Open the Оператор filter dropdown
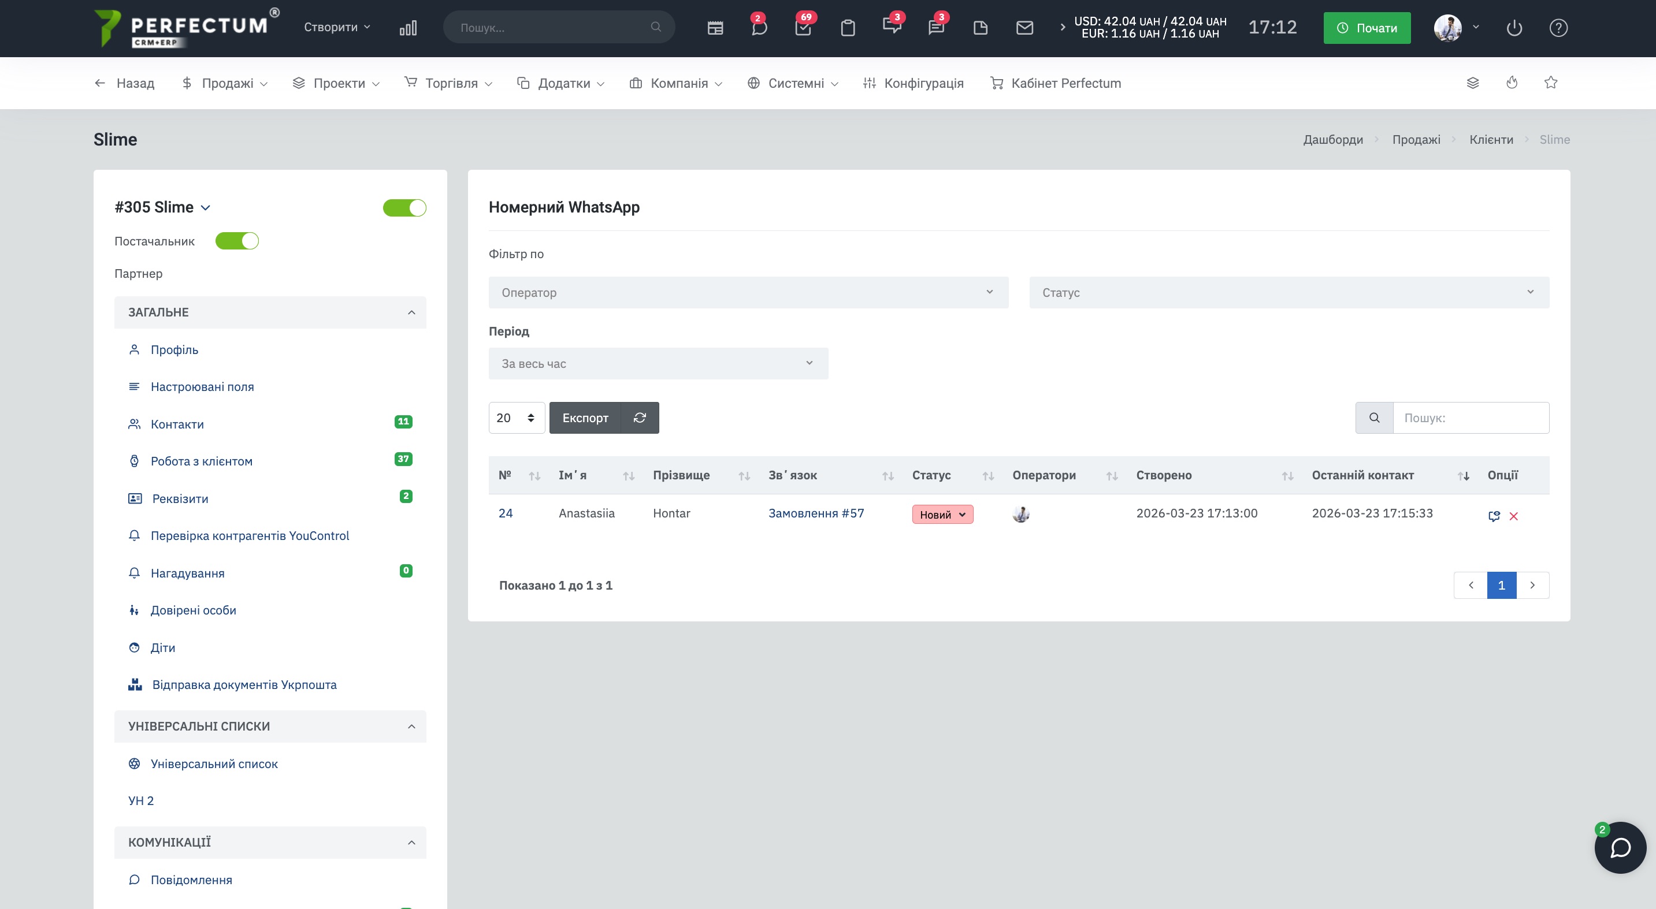 click(x=748, y=292)
